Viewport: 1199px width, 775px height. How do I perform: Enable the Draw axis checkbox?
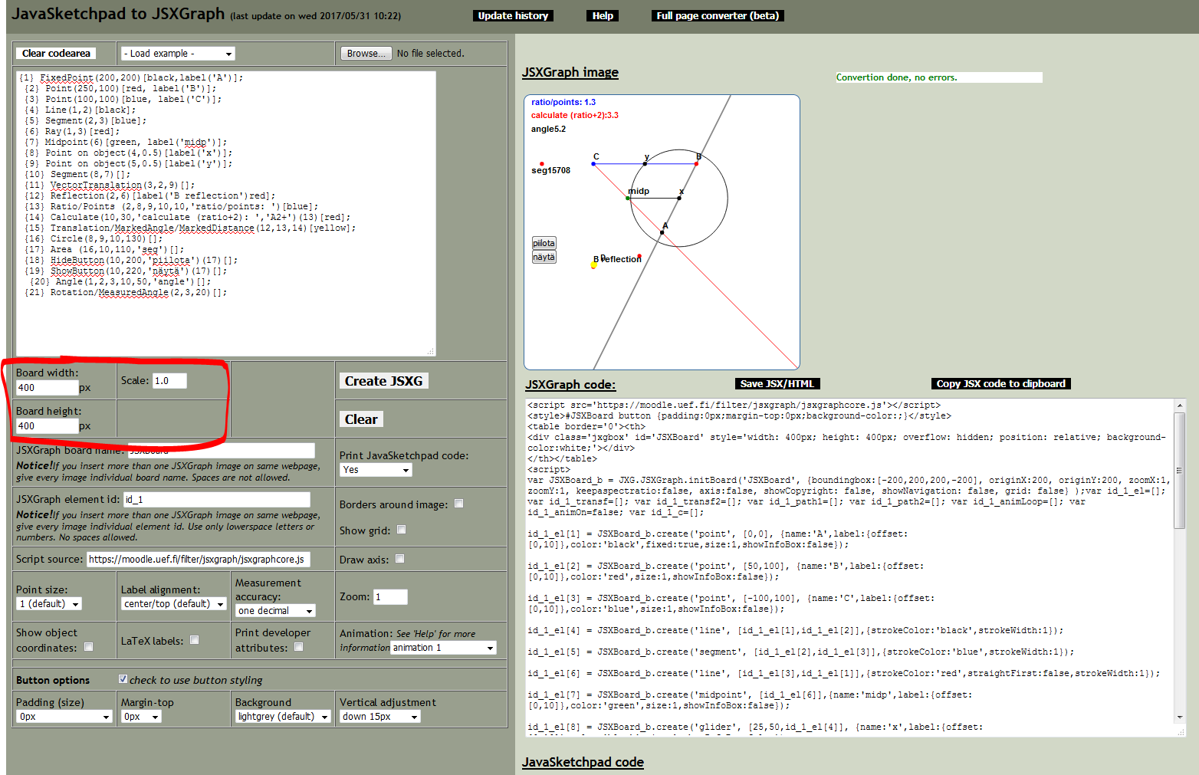[x=399, y=559]
